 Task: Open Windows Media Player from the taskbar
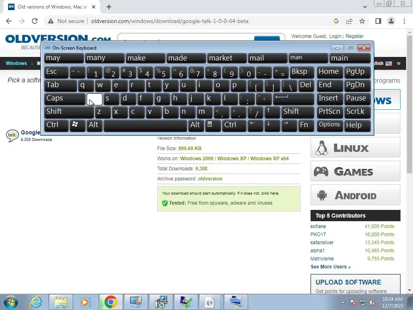(86, 302)
